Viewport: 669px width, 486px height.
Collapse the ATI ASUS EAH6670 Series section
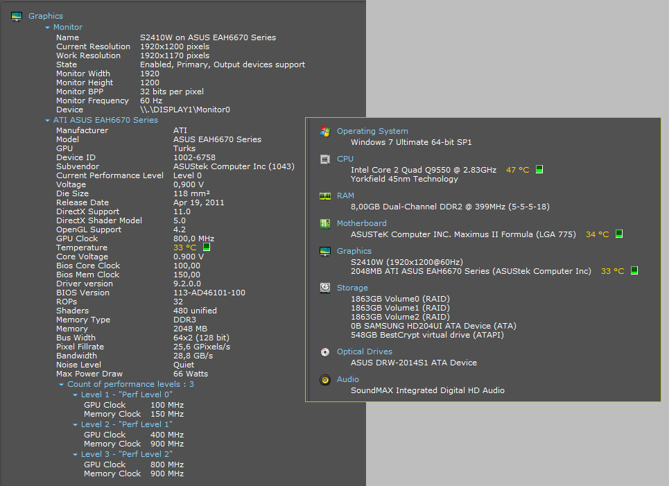point(47,121)
